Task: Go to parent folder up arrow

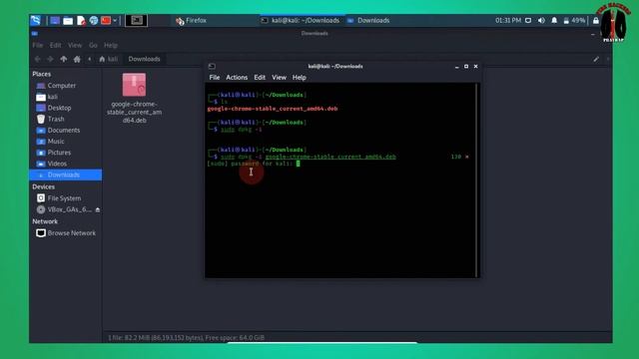Action: pos(64,59)
